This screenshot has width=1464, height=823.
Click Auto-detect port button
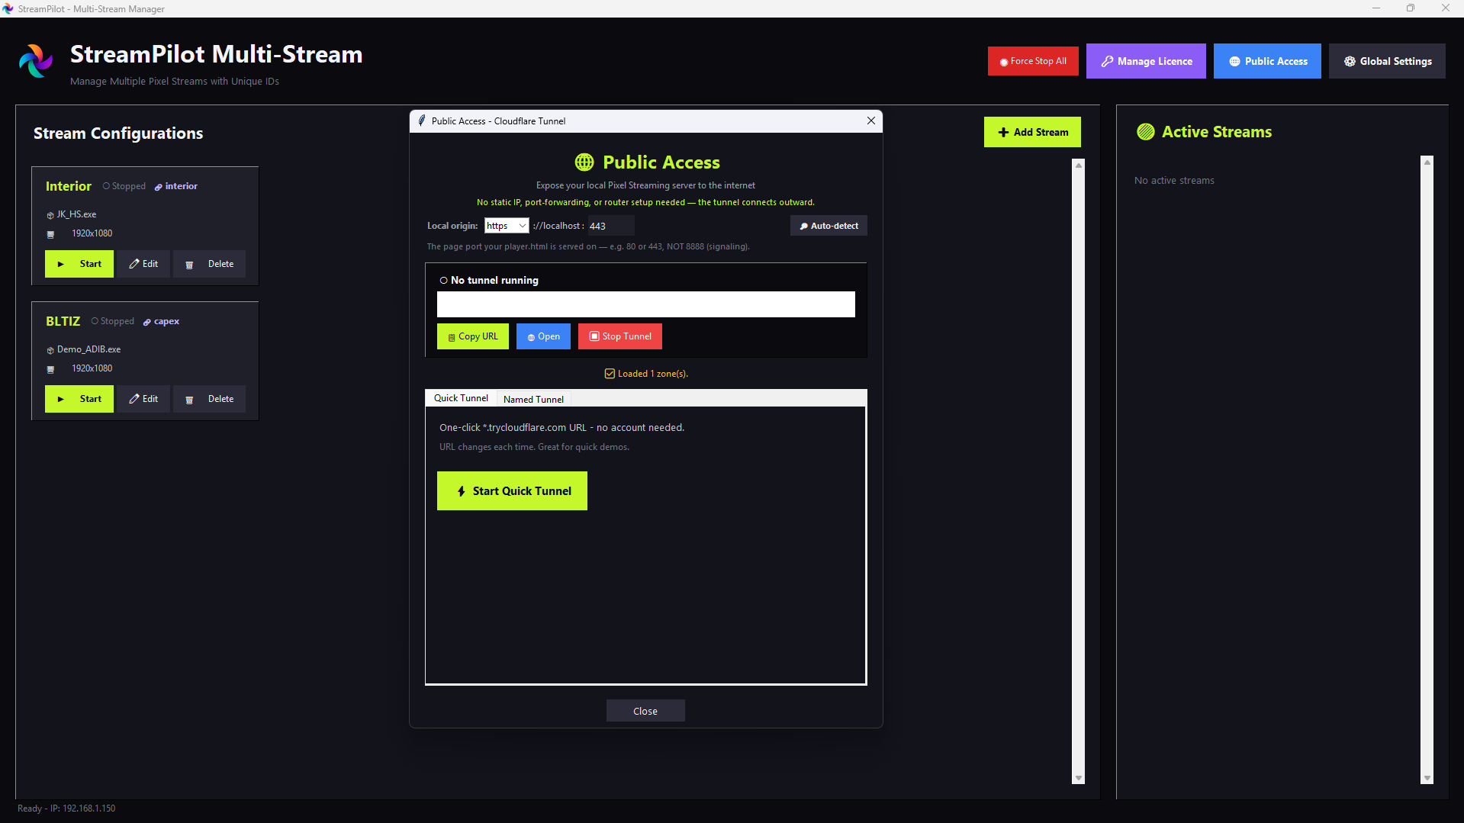coord(829,226)
